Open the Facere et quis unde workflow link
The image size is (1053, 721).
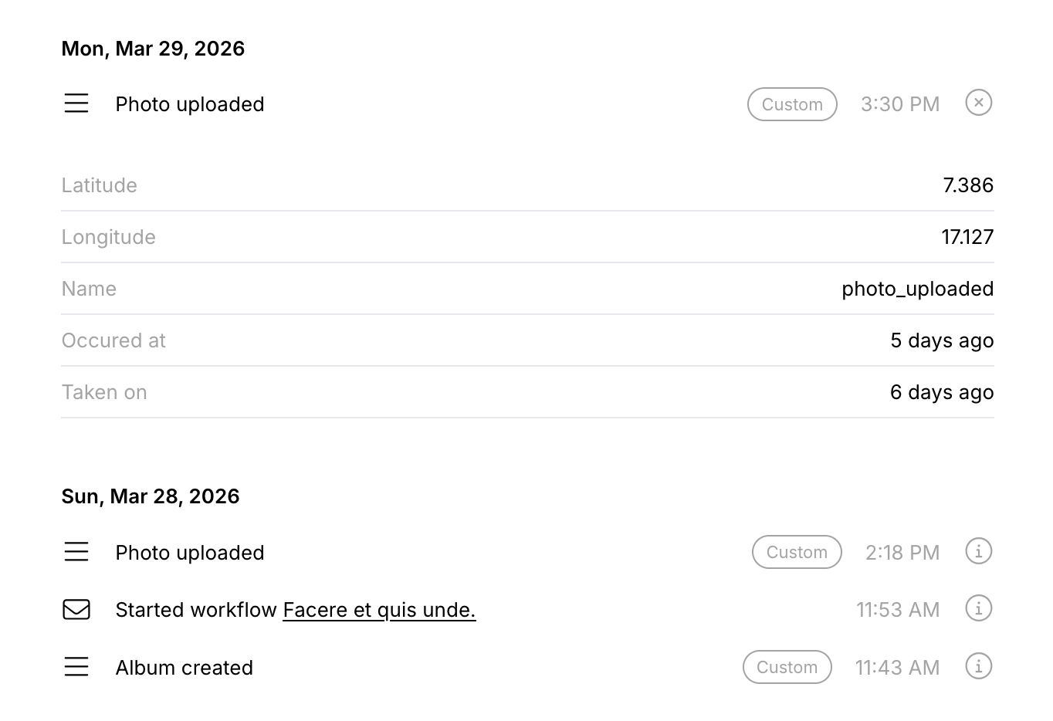tap(379, 609)
